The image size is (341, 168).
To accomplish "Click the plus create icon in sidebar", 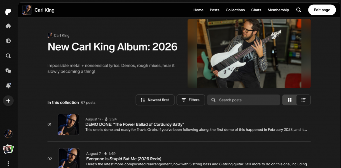I will click(8, 100).
